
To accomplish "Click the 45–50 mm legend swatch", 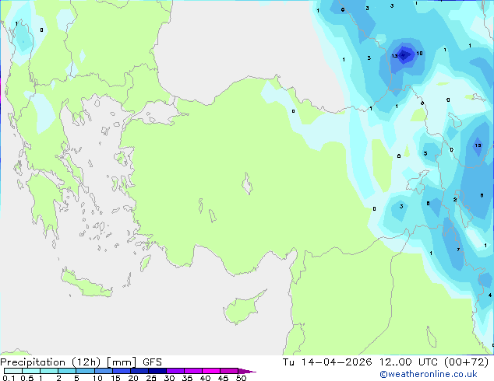I will (x=229, y=371).
